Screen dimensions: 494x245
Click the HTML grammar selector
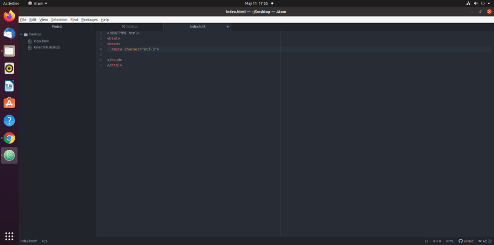coord(450,241)
